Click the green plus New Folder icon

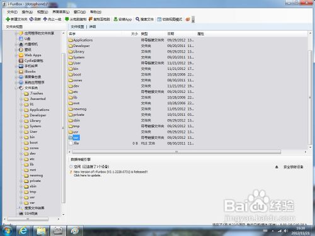(x=8, y=20)
